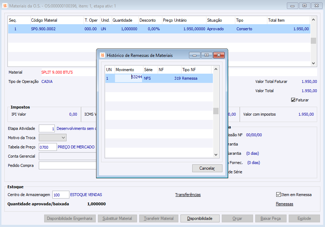This screenshot has width=325, height=227.
Task: Close the Histórico de Remessas de Materiais dialog
Action: click(219, 55)
